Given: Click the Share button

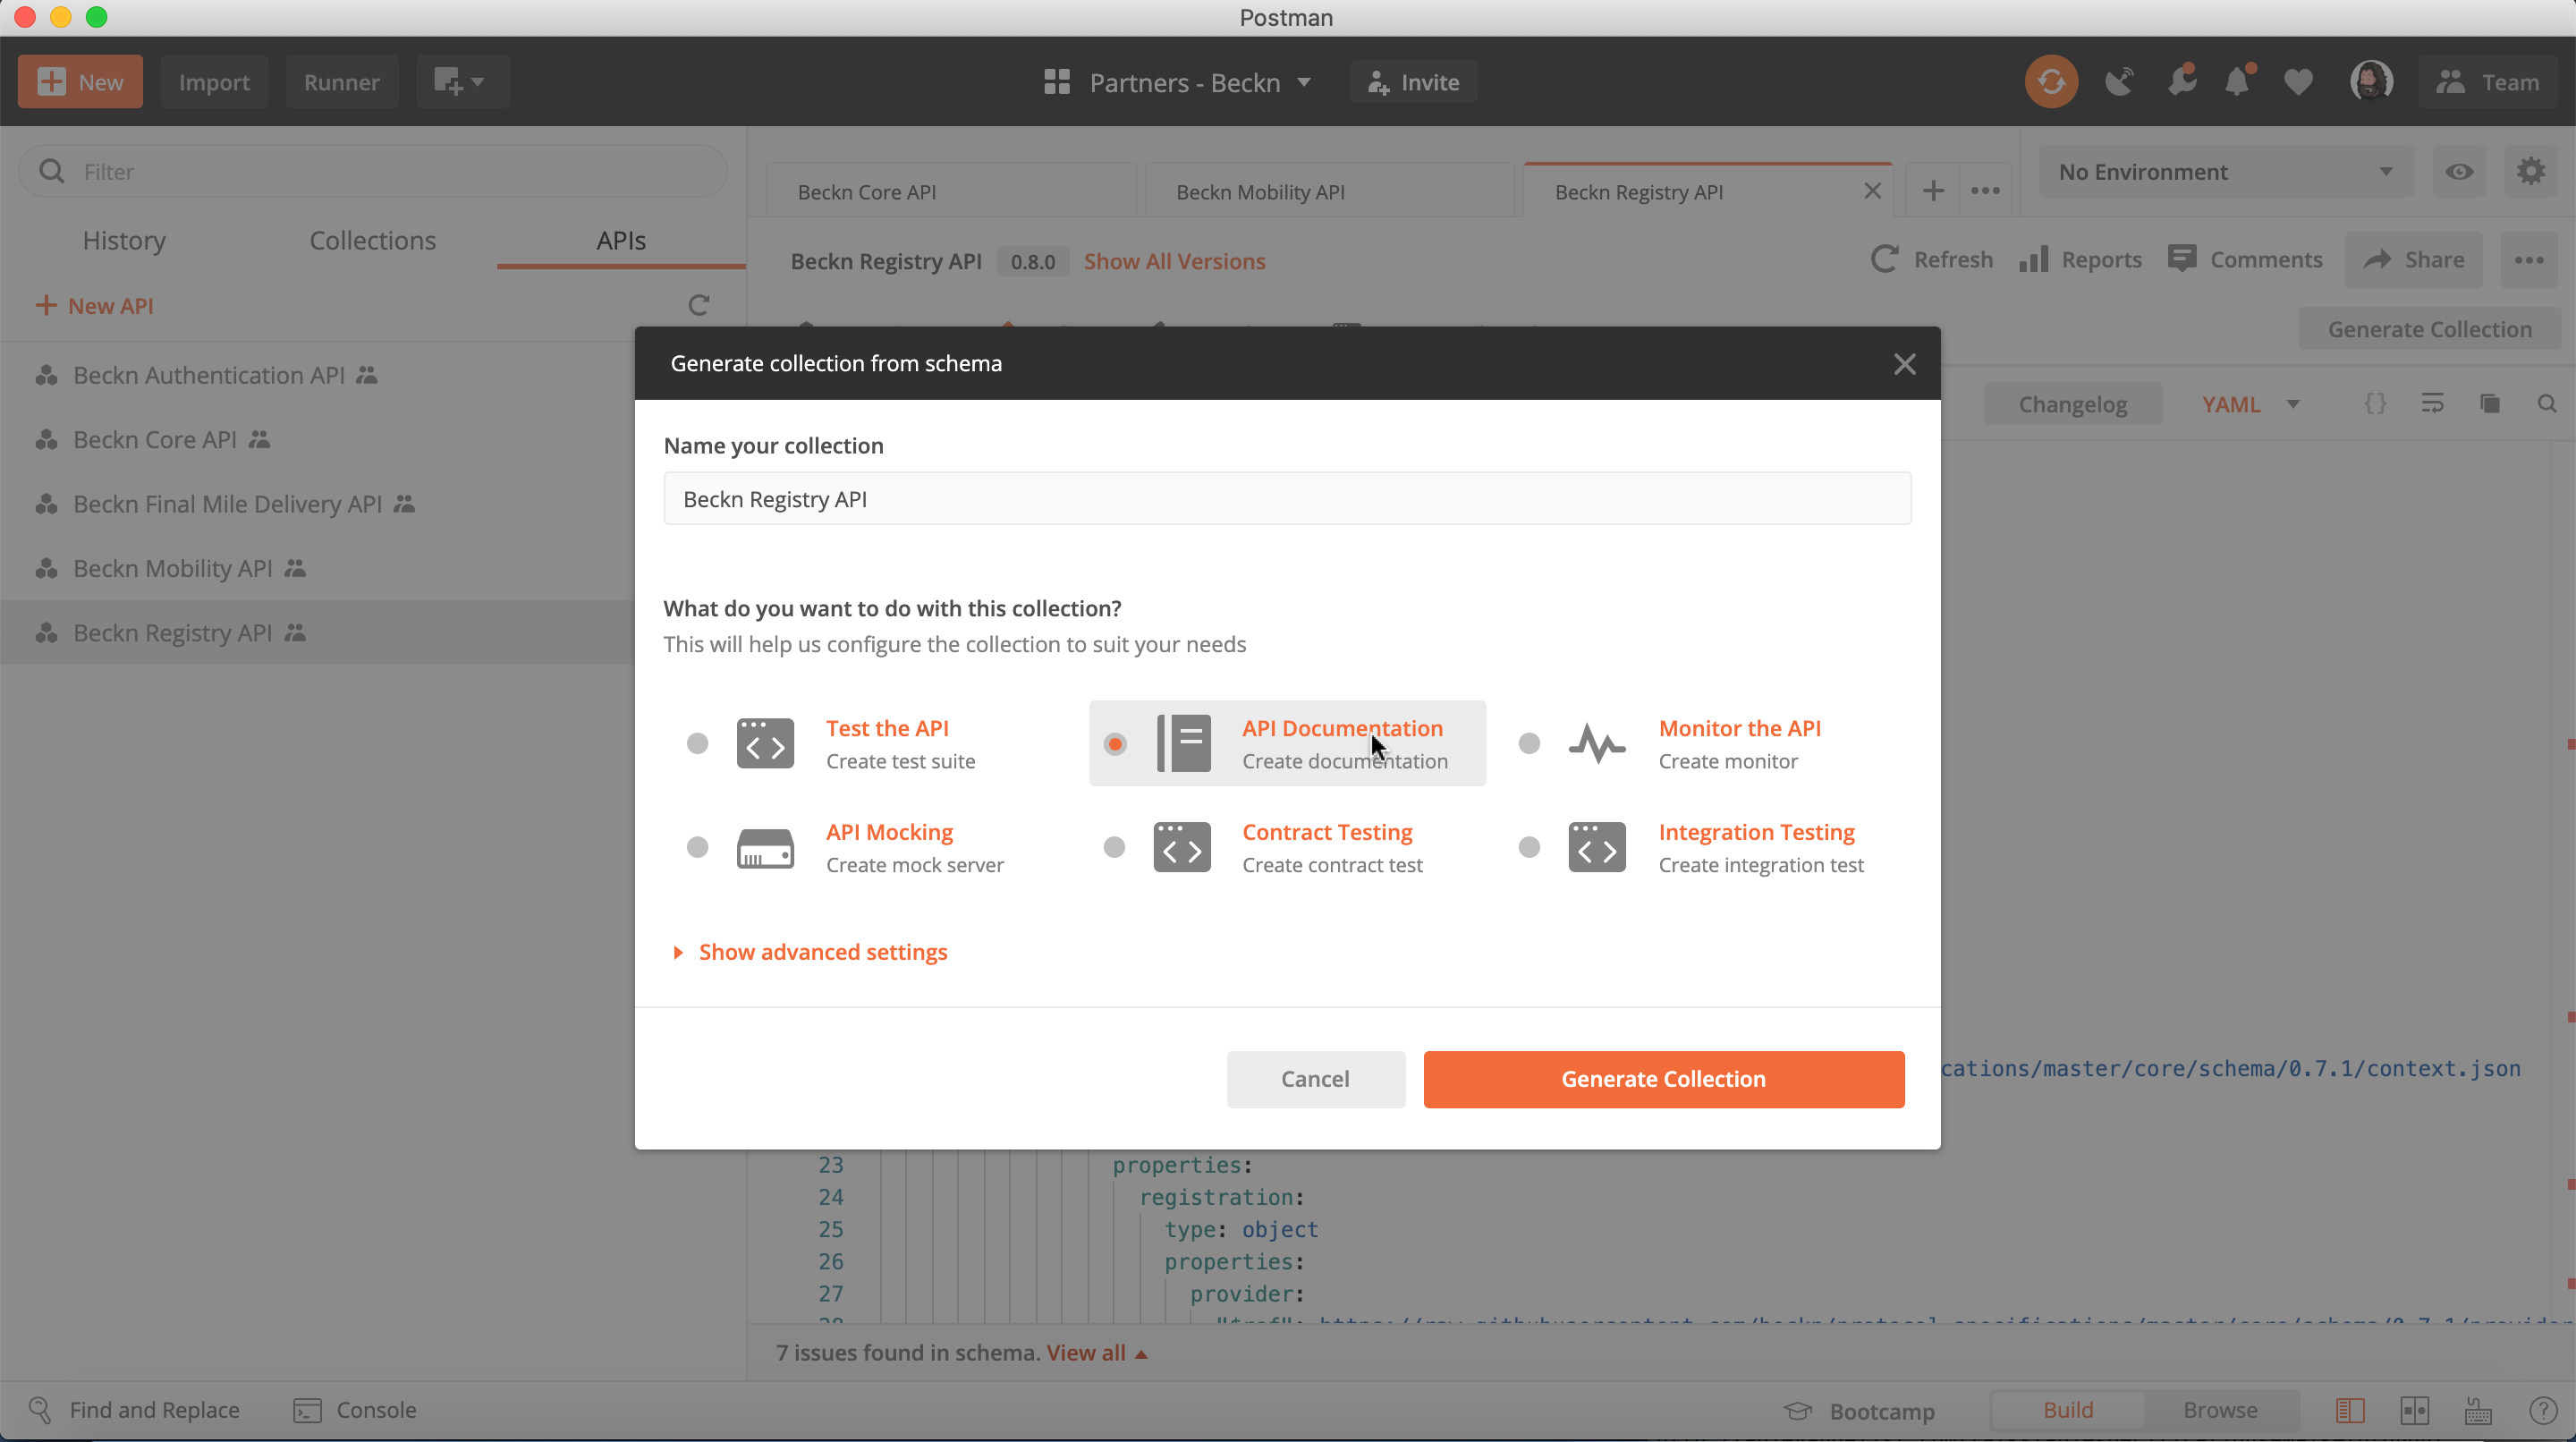Looking at the screenshot, I should coord(2413,260).
